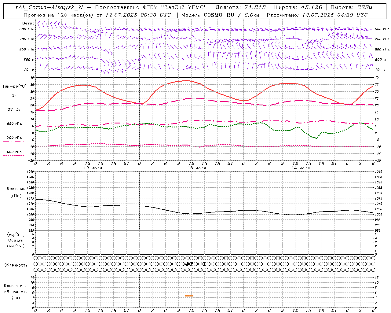Click the cloud symbol with vertical line
The image size is (391, 313).
(x=205, y=264)
